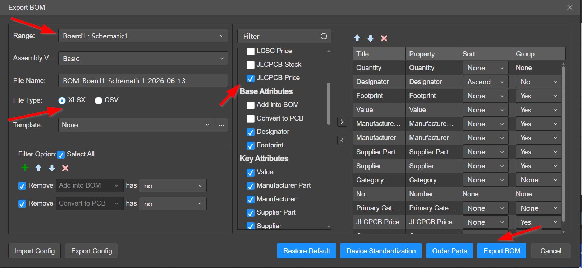Open the Assembly Variant dropdown
The width and height of the screenshot is (582, 268).
[143, 58]
